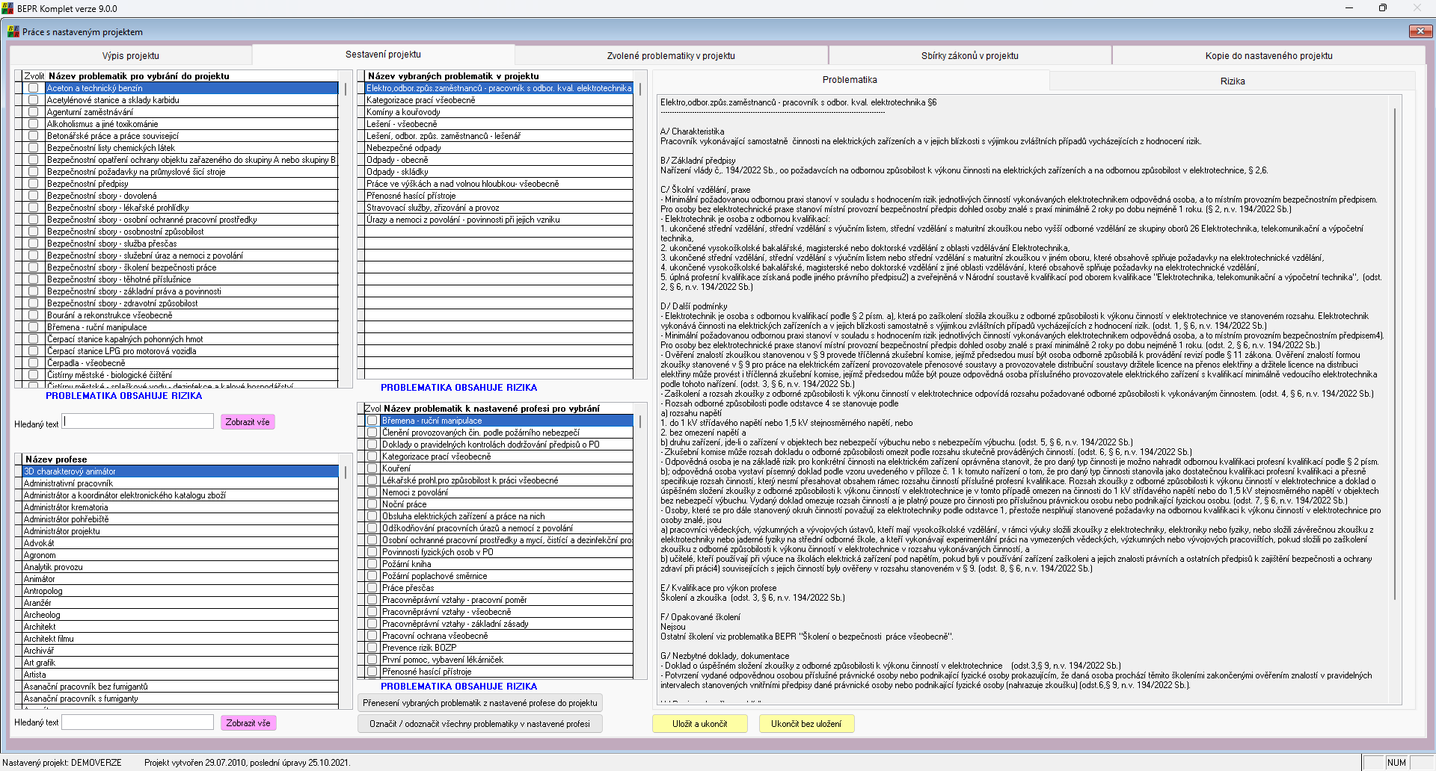Tick checkbox for 'Nemoci z povolání'
Viewport: 1436px width, 771px height.
pos(372,492)
